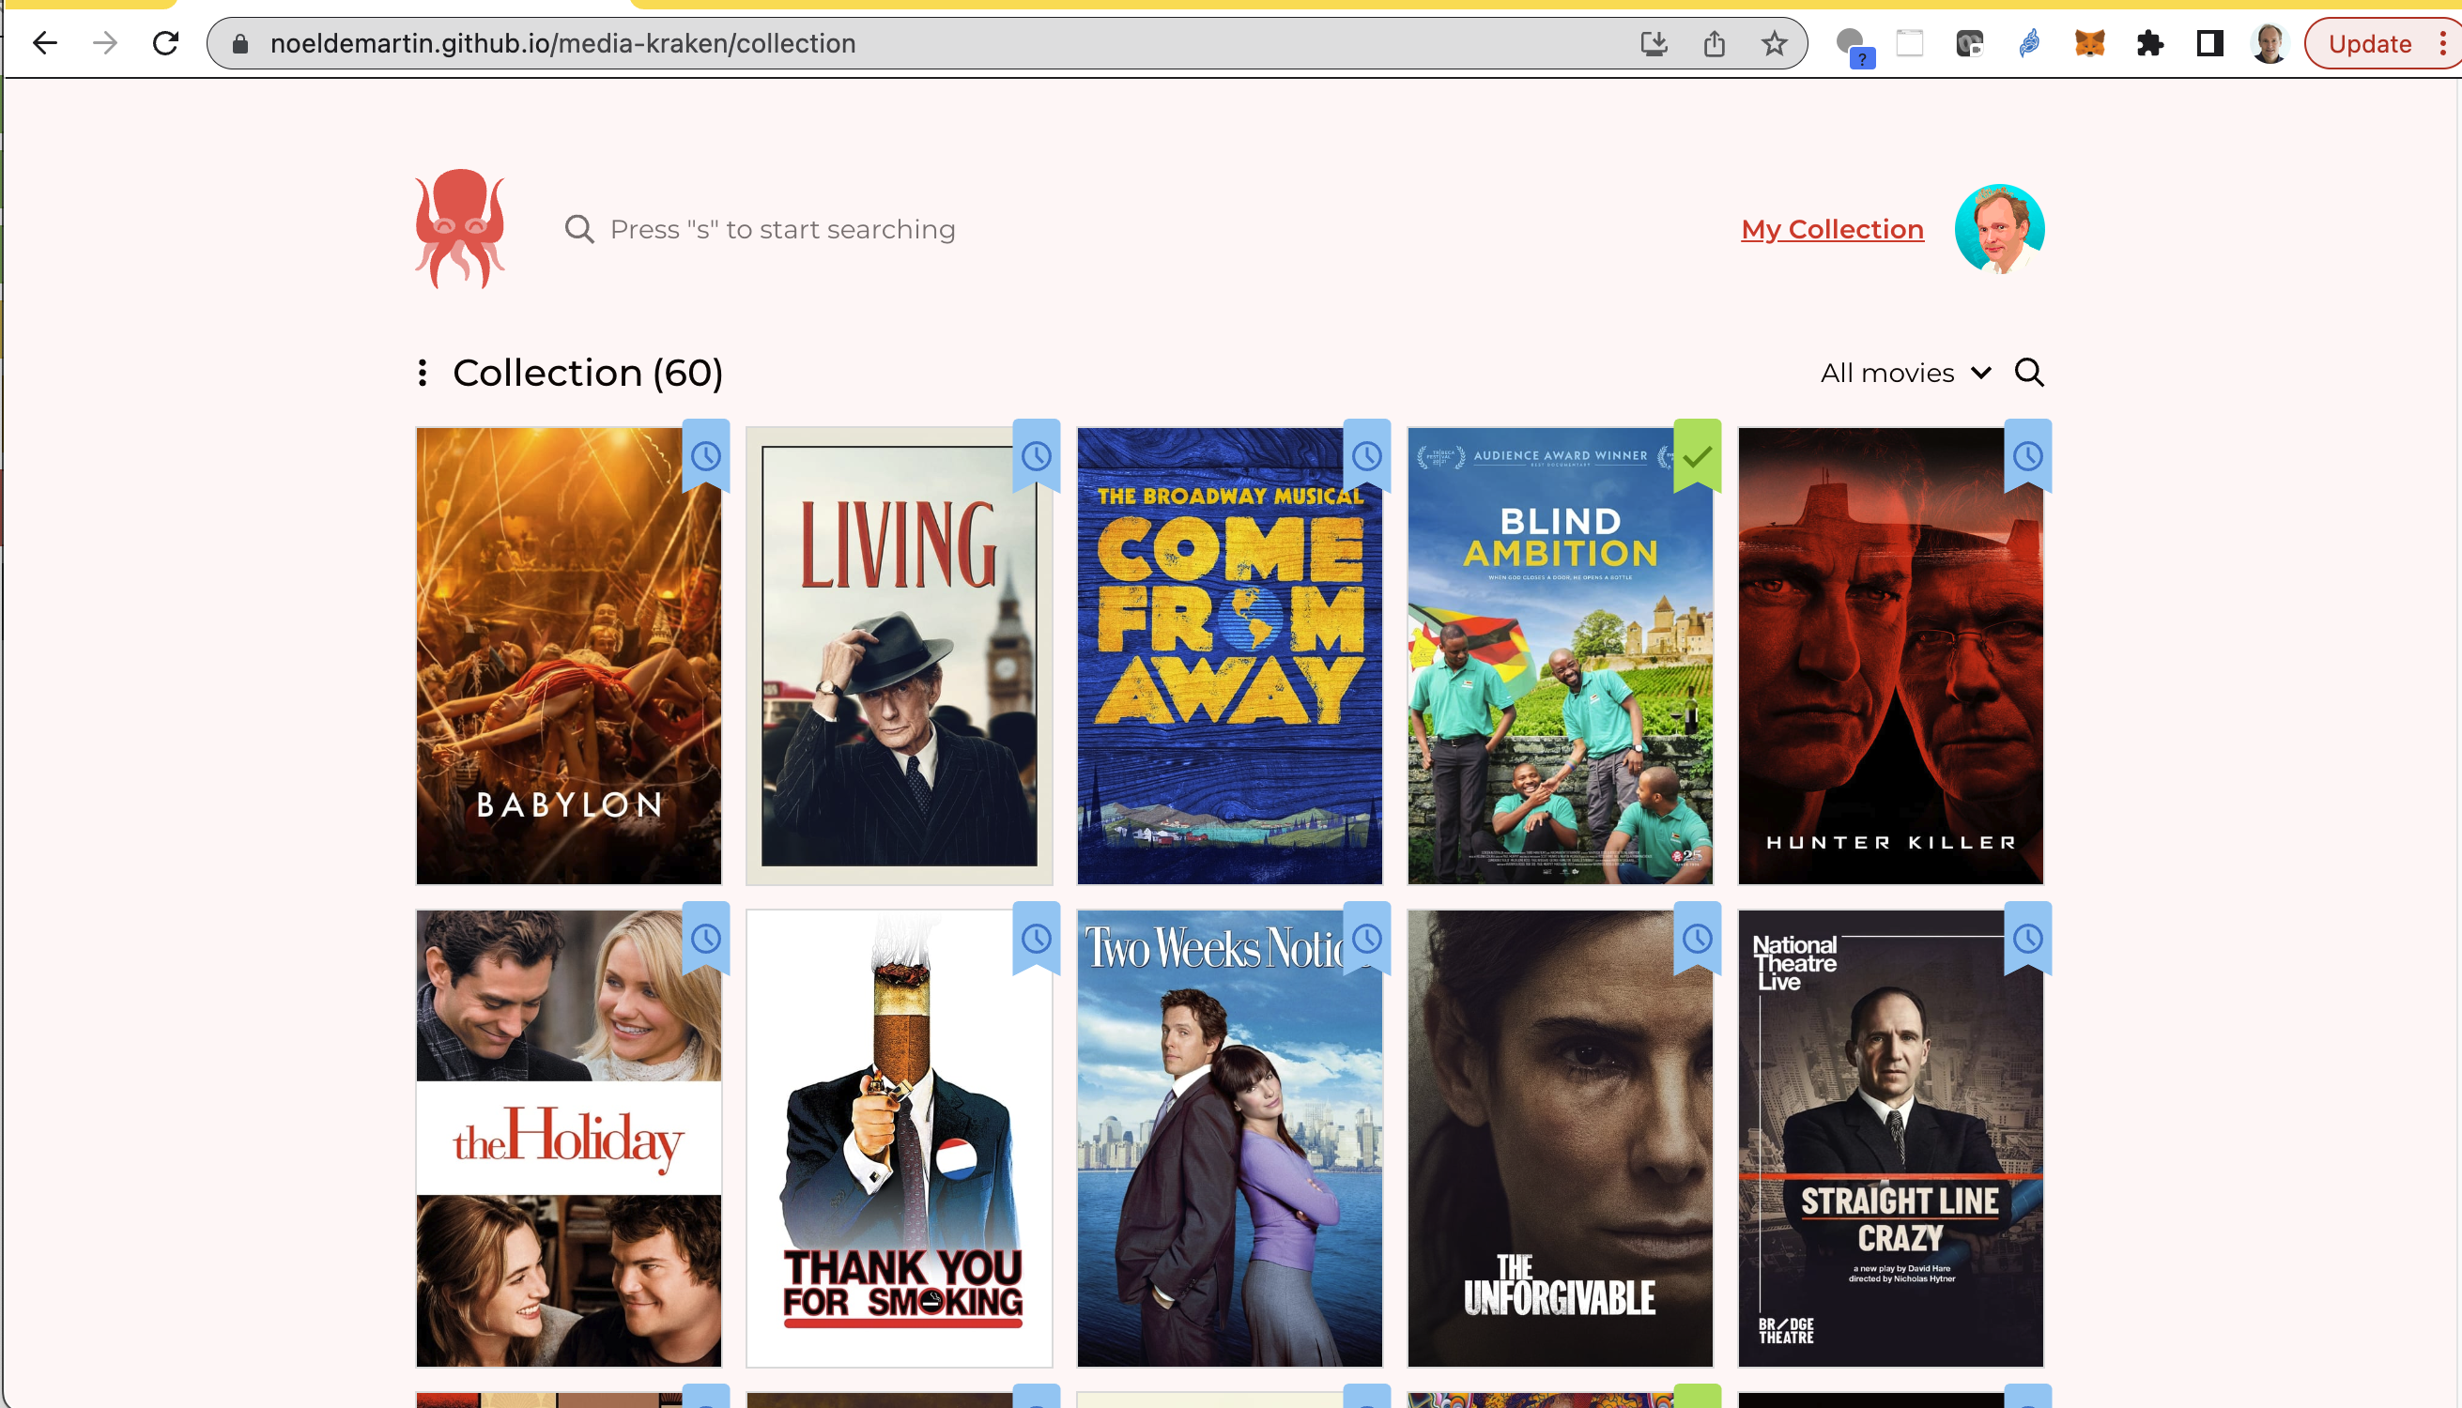The image size is (2462, 1408).
Task: Open the browser Extensions puzzle icon
Action: tap(2149, 43)
